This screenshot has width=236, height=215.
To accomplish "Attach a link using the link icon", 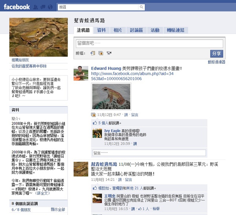I will pos(93,53).
